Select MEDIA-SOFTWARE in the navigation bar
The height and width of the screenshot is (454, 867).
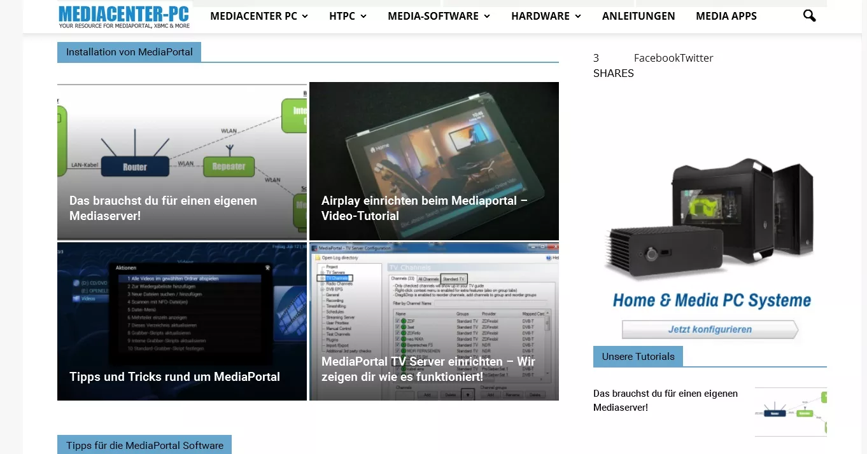[x=433, y=16]
